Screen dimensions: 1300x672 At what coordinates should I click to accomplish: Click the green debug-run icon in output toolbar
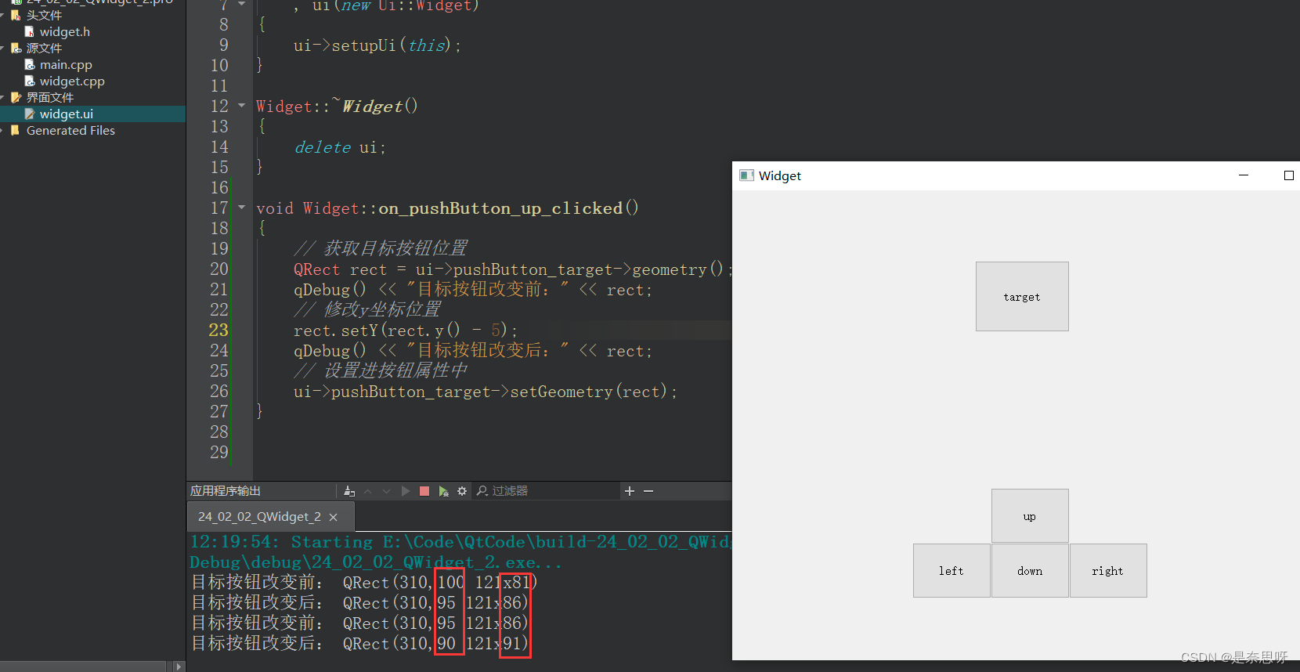point(443,491)
